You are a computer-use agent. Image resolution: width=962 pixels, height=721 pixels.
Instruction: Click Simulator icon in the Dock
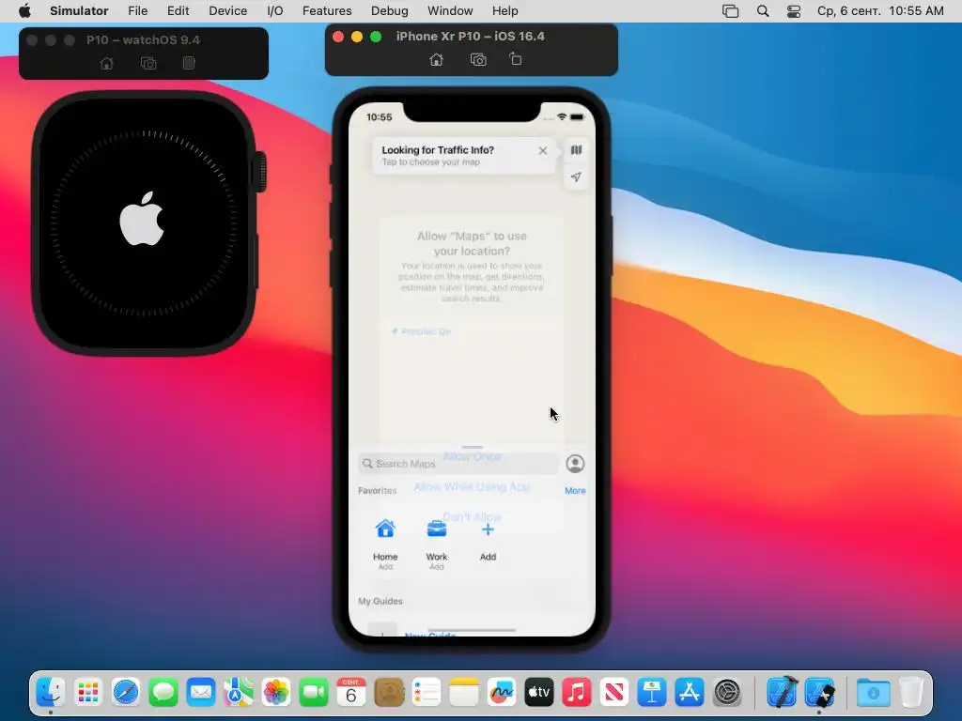point(819,693)
